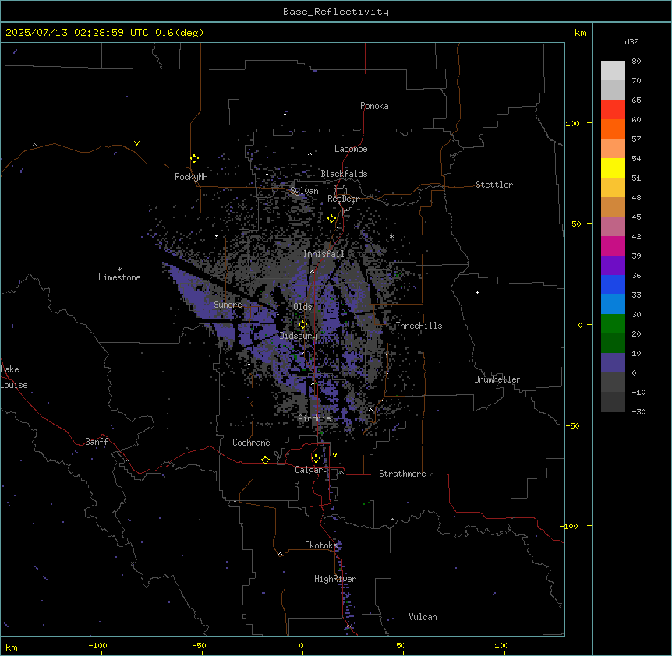Click white plus marker north of Drumheller
This screenshot has width=672, height=656.
pyautogui.click(x=477, y=292)
